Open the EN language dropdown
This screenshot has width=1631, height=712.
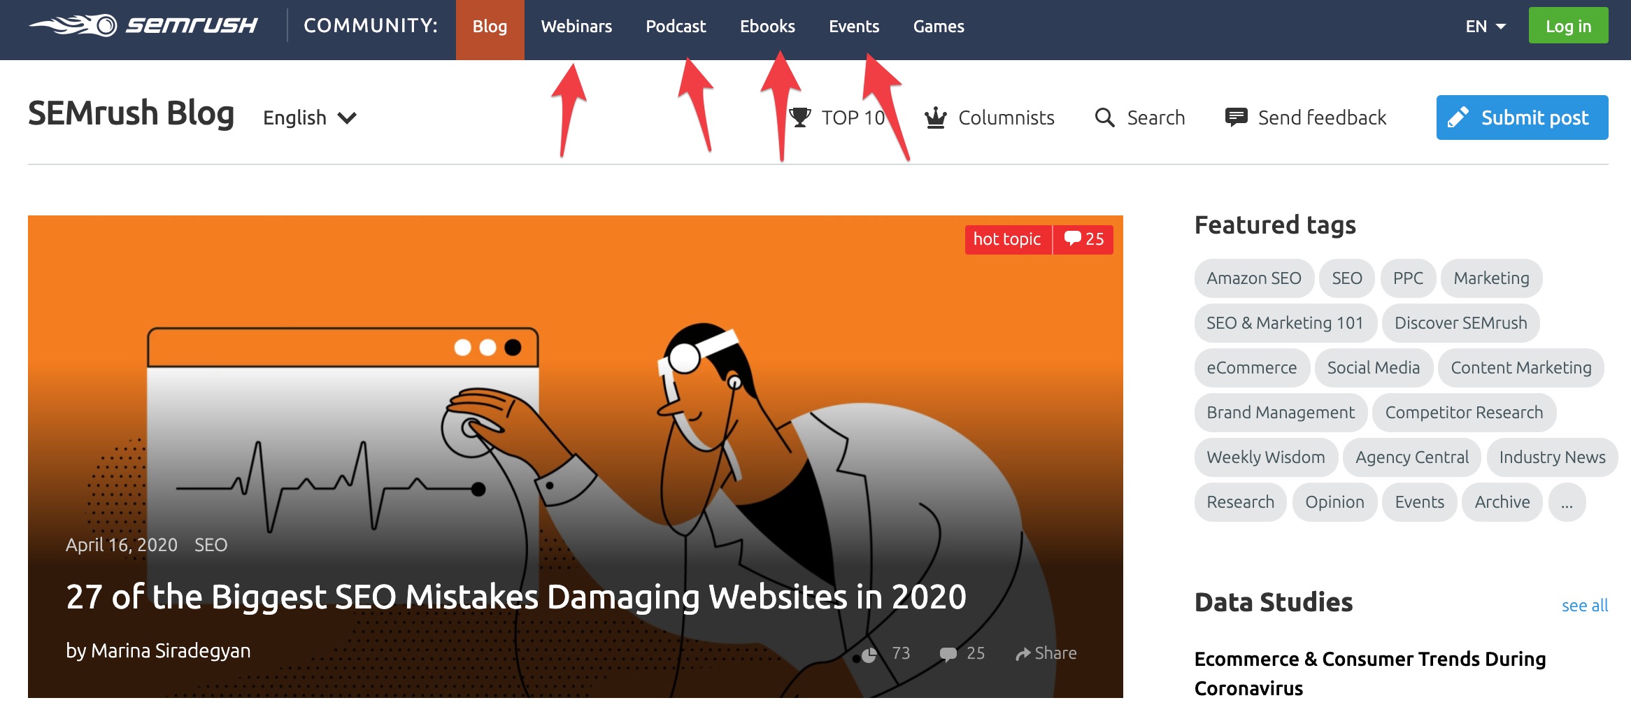click(x=1486, y=27)
